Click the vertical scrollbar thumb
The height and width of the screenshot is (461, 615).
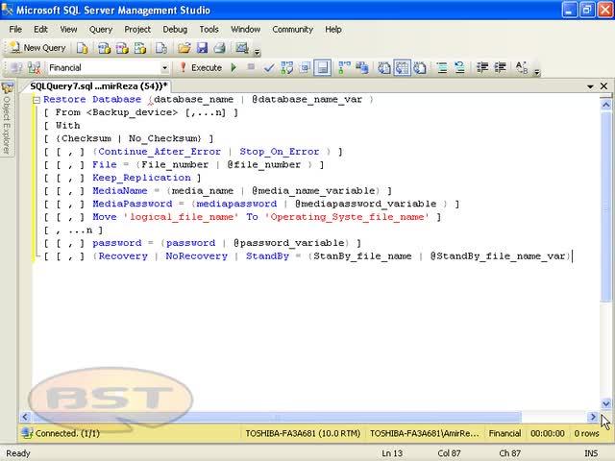605,206
